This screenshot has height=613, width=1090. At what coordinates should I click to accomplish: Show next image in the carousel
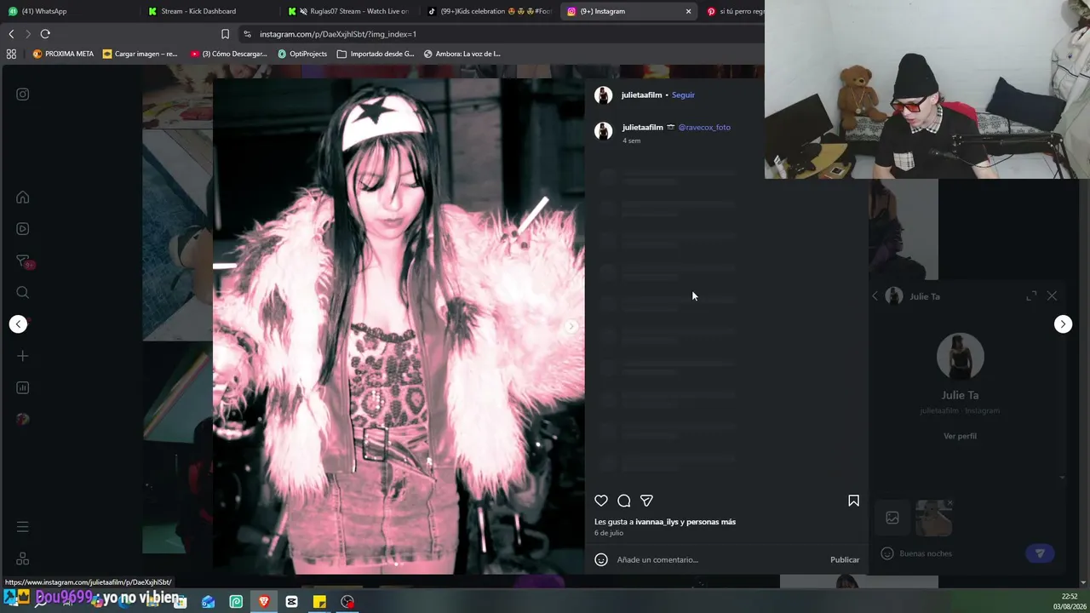[571, 326]
